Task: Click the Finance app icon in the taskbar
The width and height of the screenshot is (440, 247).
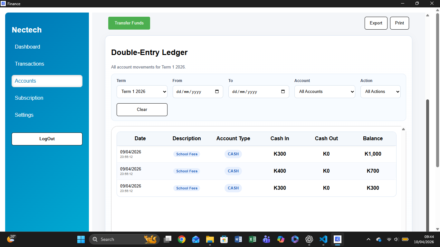Action: [337, 239]
